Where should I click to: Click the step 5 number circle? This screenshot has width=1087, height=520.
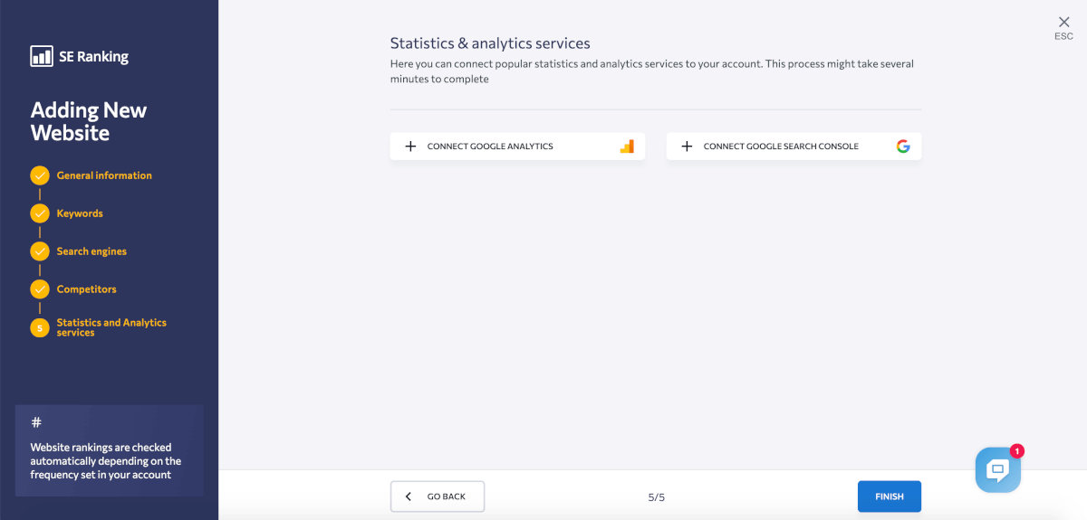pyautogui.click(x=40, y=327)
